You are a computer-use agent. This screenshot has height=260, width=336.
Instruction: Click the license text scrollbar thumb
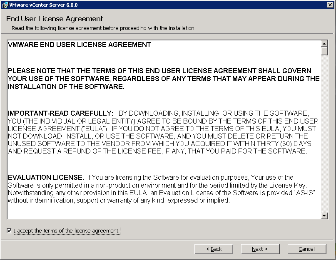pos(324,51)
